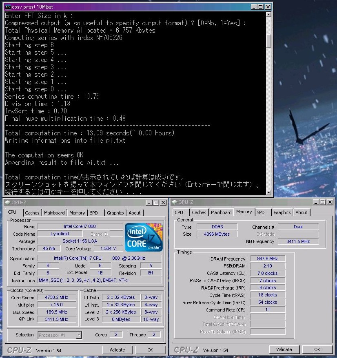
Task: Click the Core Voltage value 1.504 V
Action: pyautogui.click(x=108, y=248)
